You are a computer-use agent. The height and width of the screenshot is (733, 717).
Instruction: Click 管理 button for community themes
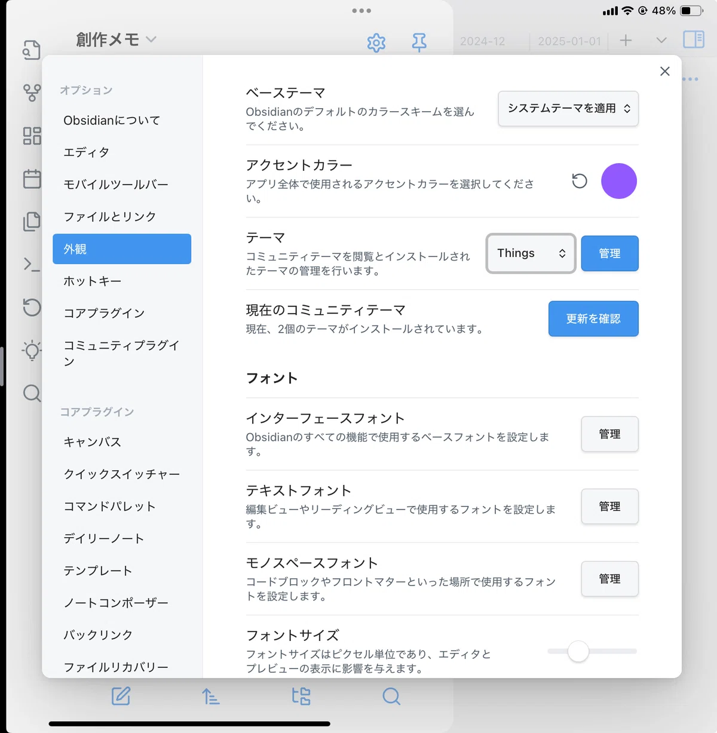610,253
